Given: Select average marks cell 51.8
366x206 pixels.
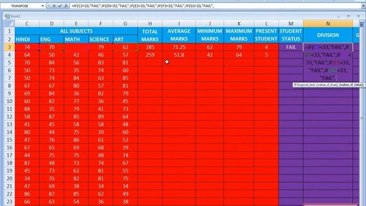Looking at the screenshot, I should point(179,55).
